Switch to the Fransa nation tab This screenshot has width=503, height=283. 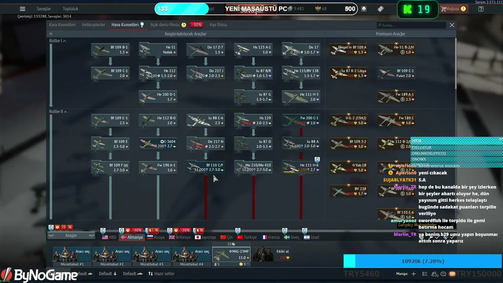(x=271, y=237)
